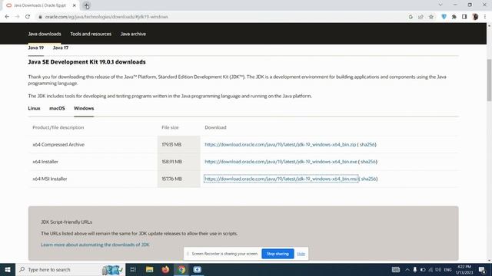
Task: Open sha256 for the MSI Installer
Action: (369, 179)
